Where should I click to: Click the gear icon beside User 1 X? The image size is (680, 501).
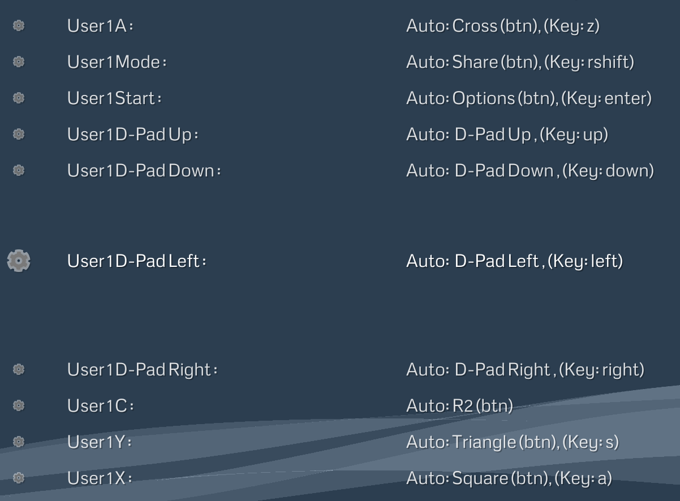(19, 478)
